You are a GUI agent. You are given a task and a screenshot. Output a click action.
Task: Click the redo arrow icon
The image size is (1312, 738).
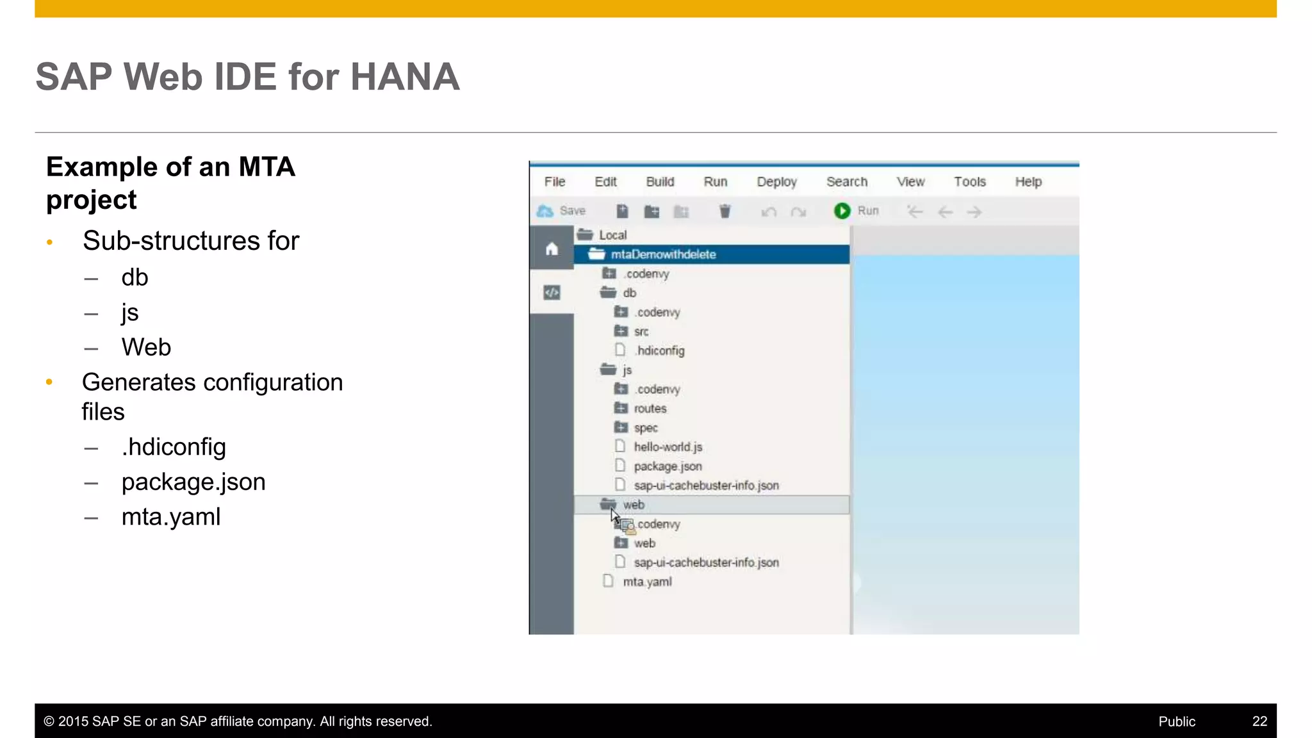[x=798, y=211]
